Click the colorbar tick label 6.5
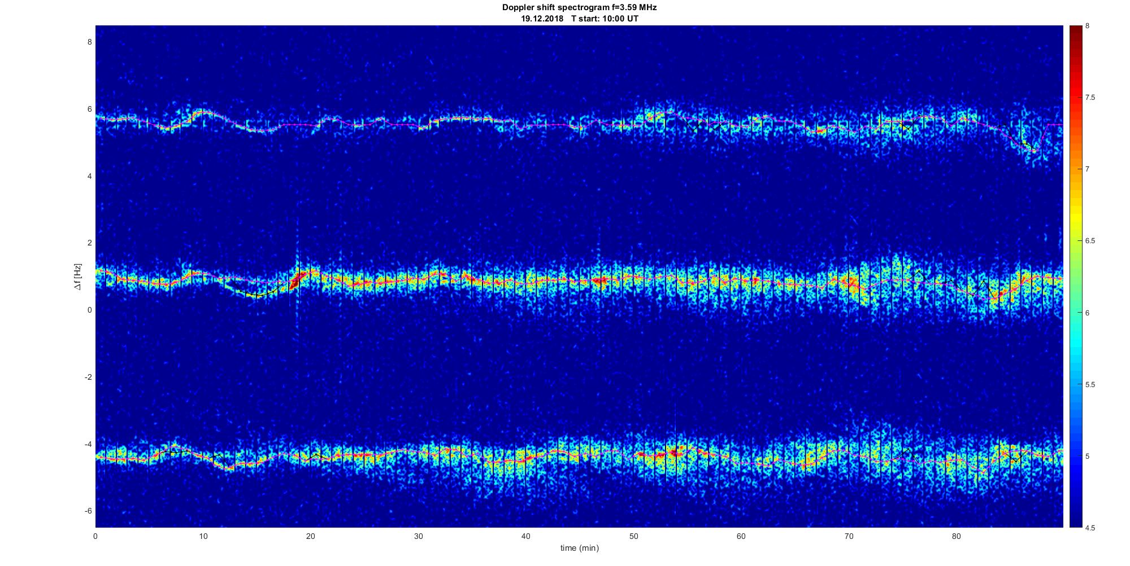The width and height of the screenshot is (1130, 566). tap(1090, 241)
